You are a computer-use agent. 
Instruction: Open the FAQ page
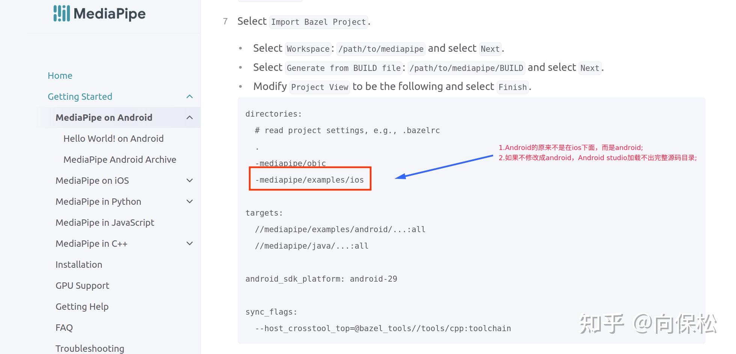tap(64, 328)
